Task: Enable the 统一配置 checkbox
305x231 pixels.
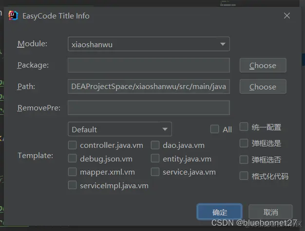Action: pyautogui.click(x=244, y=127)
